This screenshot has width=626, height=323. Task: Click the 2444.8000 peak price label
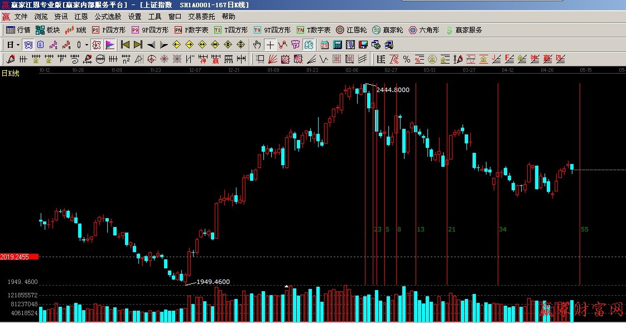[x=393, y=90]
